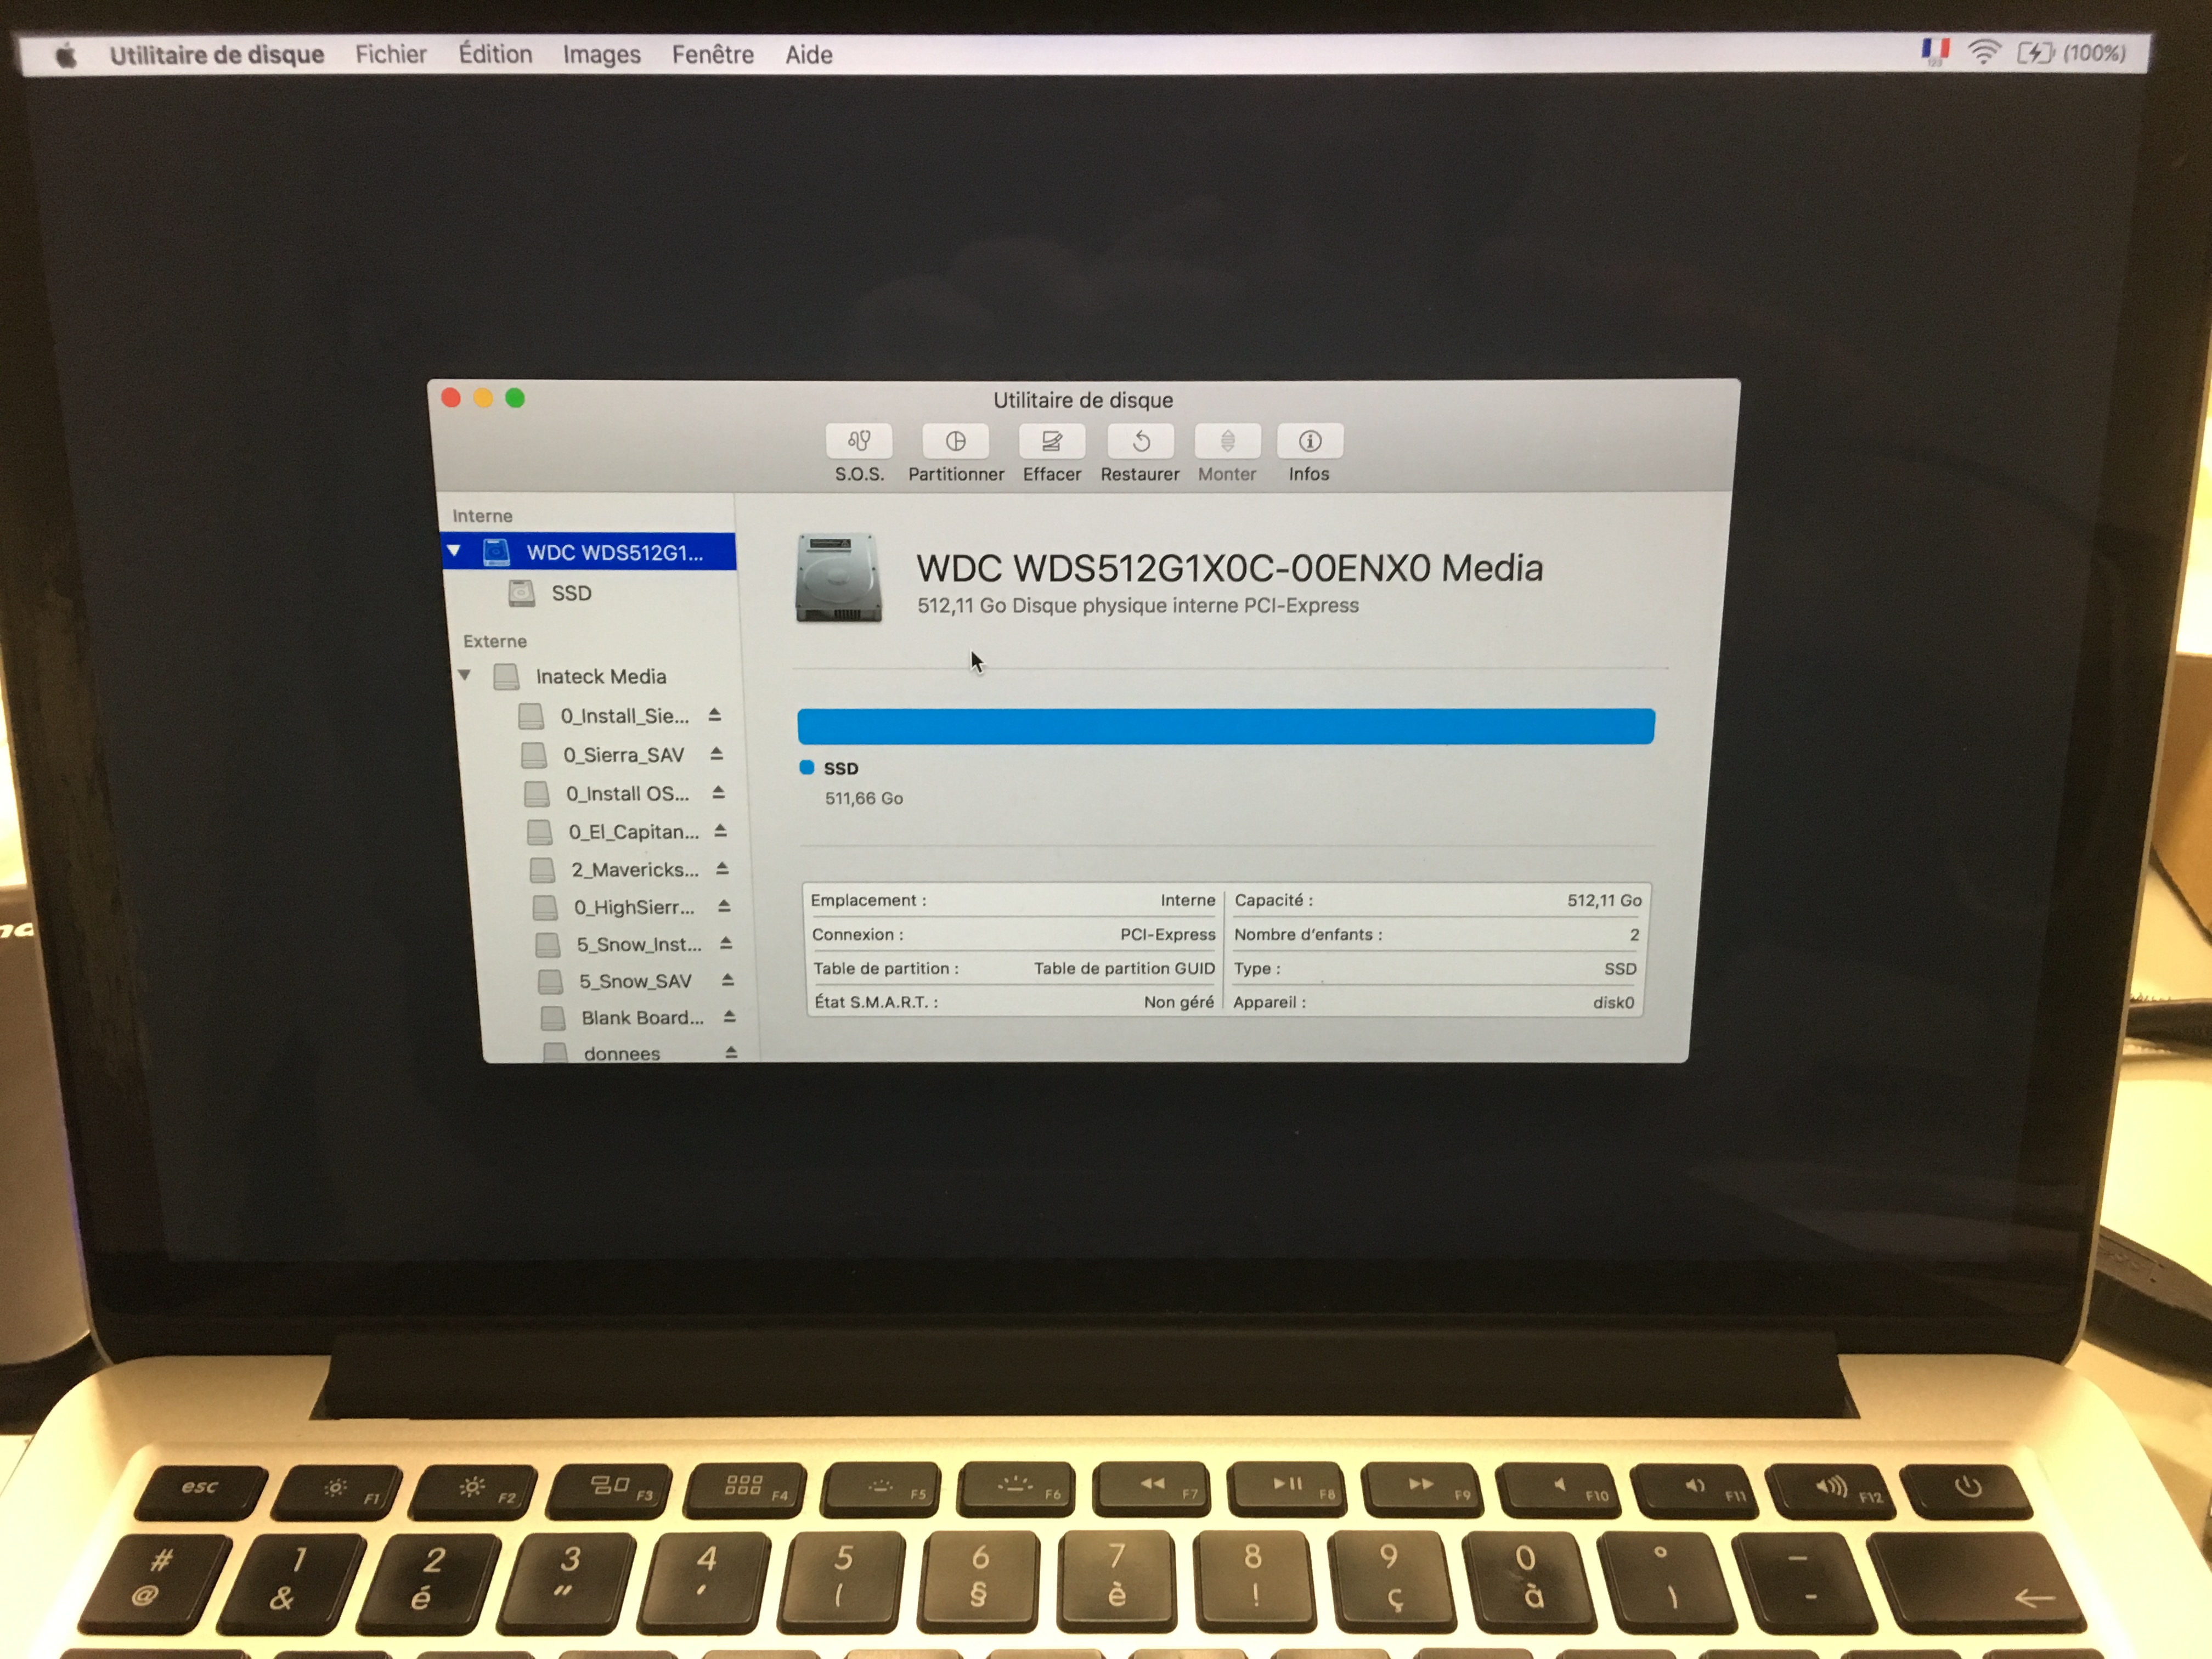The image size is (2212, 1659).
Task: Eject the 0_Sierra_SAV volume
Action: click(716, 754)
